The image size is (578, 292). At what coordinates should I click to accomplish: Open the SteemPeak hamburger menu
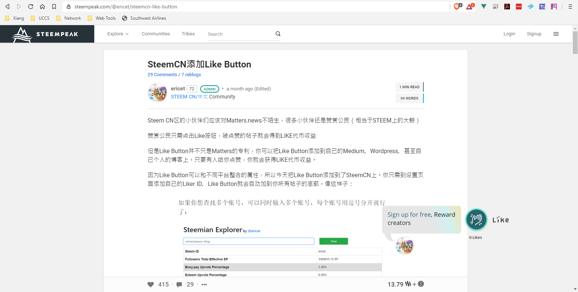556,34
